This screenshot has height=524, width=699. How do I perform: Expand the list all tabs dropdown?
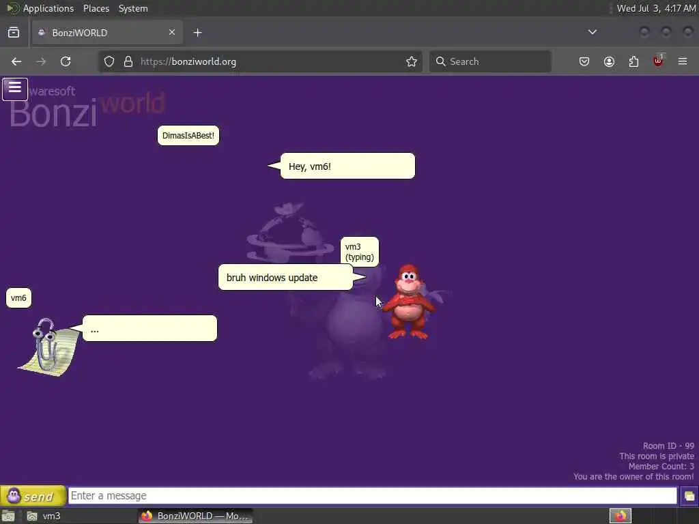592,32
